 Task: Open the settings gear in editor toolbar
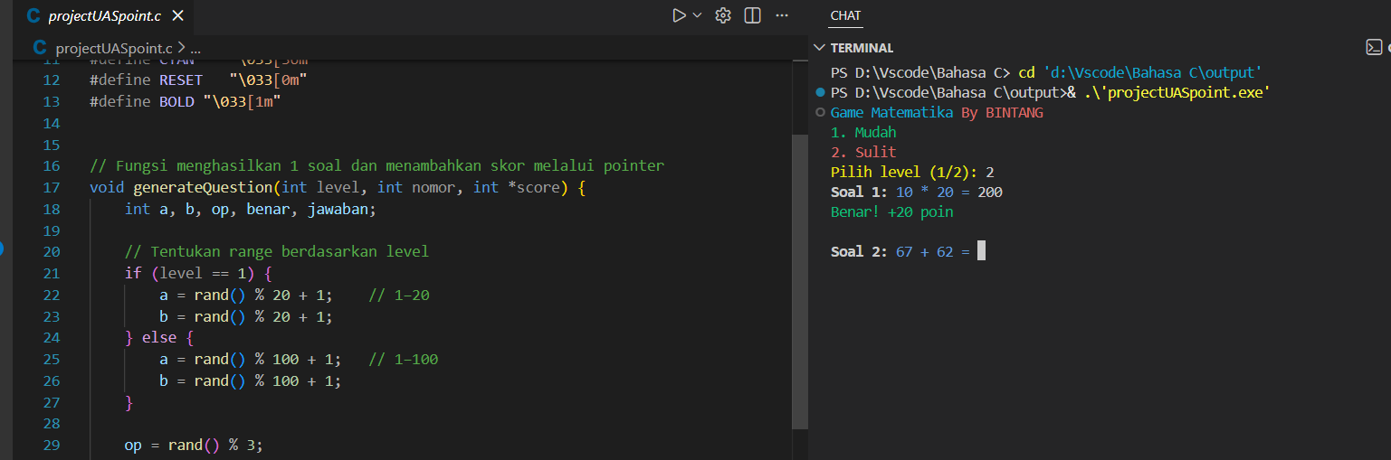(723, 15)
